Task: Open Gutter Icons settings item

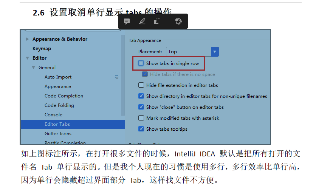Action: (58, 134)
